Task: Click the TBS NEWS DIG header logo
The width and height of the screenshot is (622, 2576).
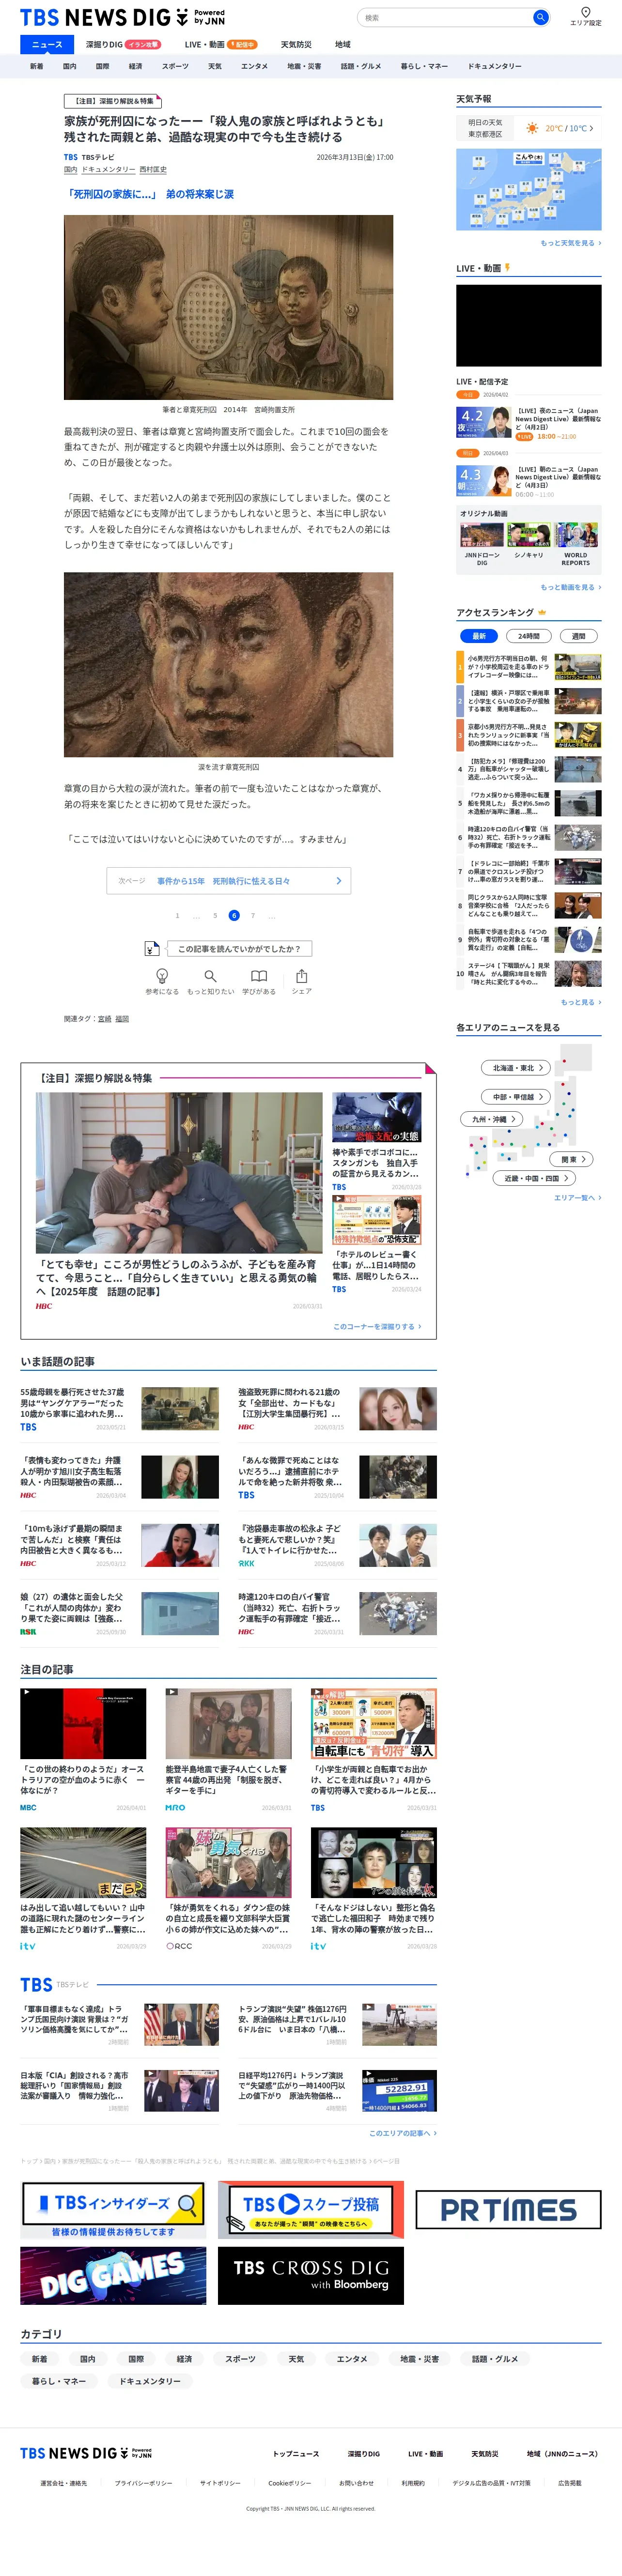Action: 122,17
